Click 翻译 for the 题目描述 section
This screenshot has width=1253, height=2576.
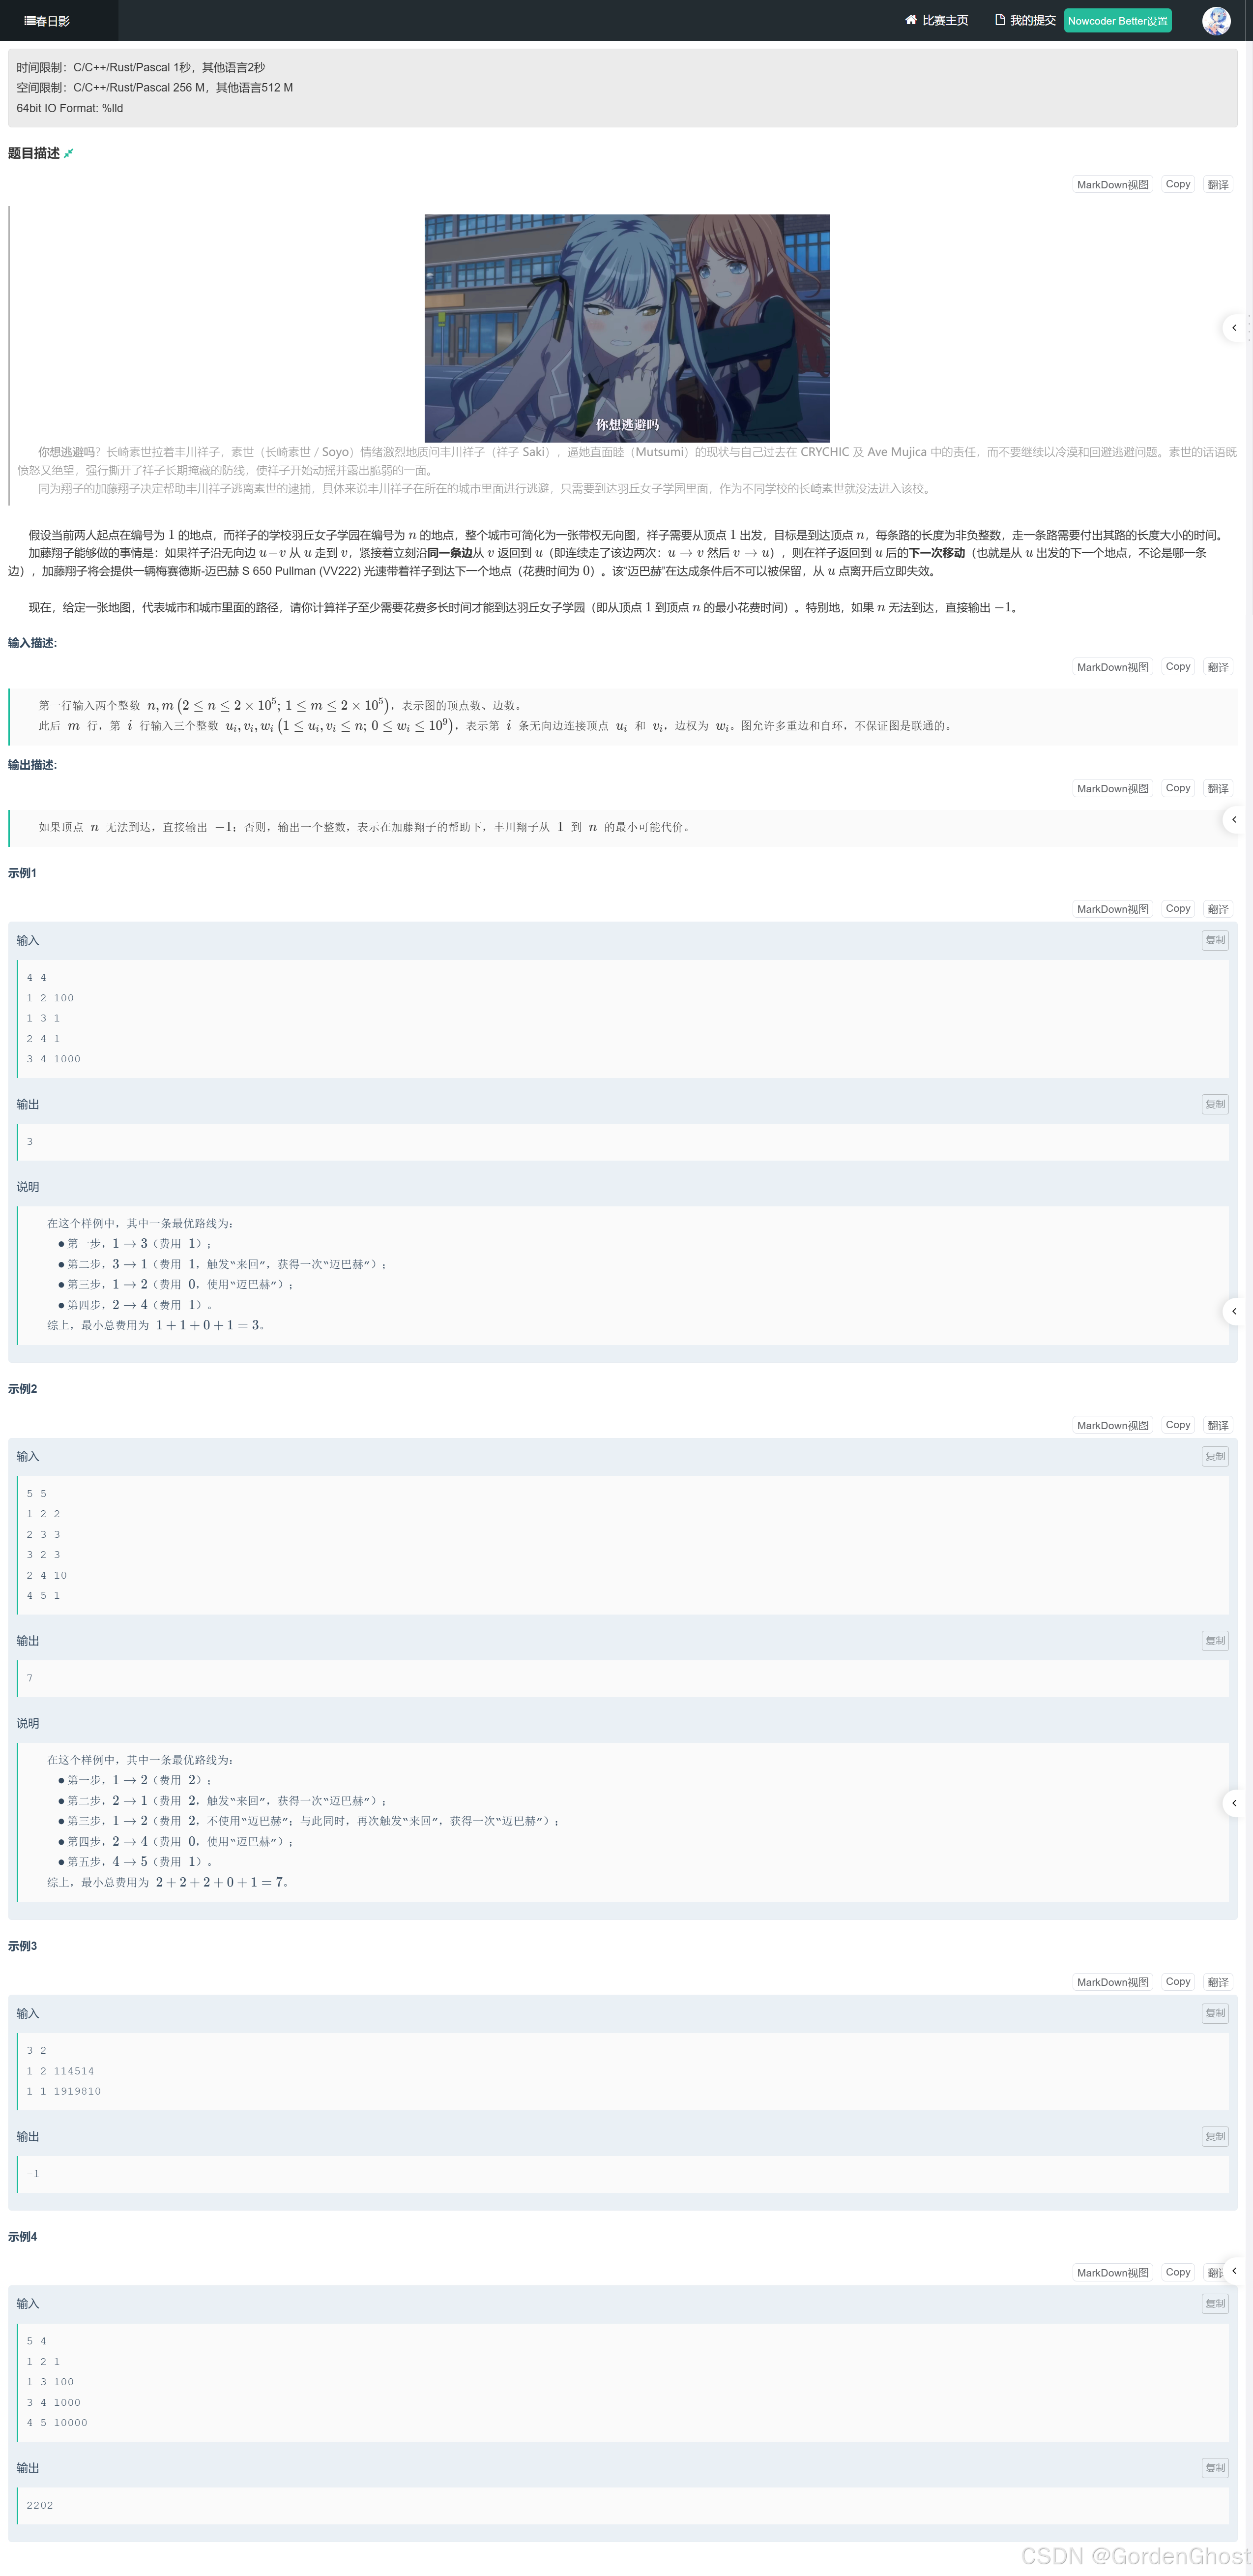click(1217, 185)
